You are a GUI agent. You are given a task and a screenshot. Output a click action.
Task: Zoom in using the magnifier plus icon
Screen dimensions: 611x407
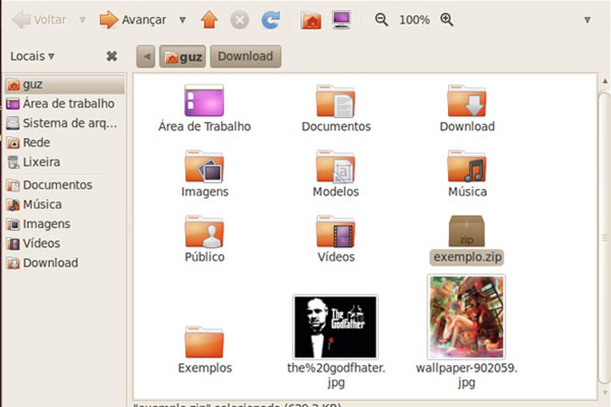point(445,20)
